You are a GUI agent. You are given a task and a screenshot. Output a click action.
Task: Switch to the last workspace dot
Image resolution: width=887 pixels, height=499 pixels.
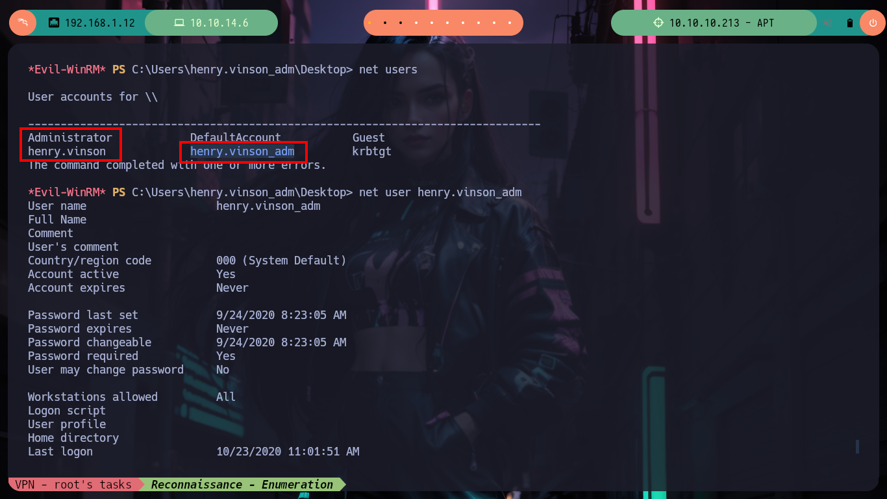(510, 23)
